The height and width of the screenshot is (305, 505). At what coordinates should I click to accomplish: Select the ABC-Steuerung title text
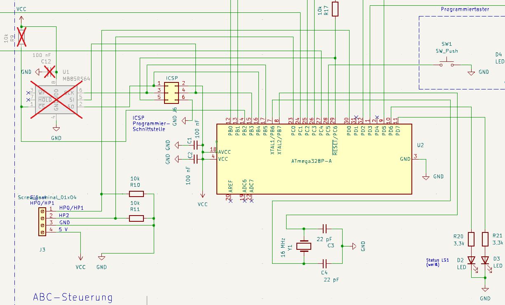point(73,296)
